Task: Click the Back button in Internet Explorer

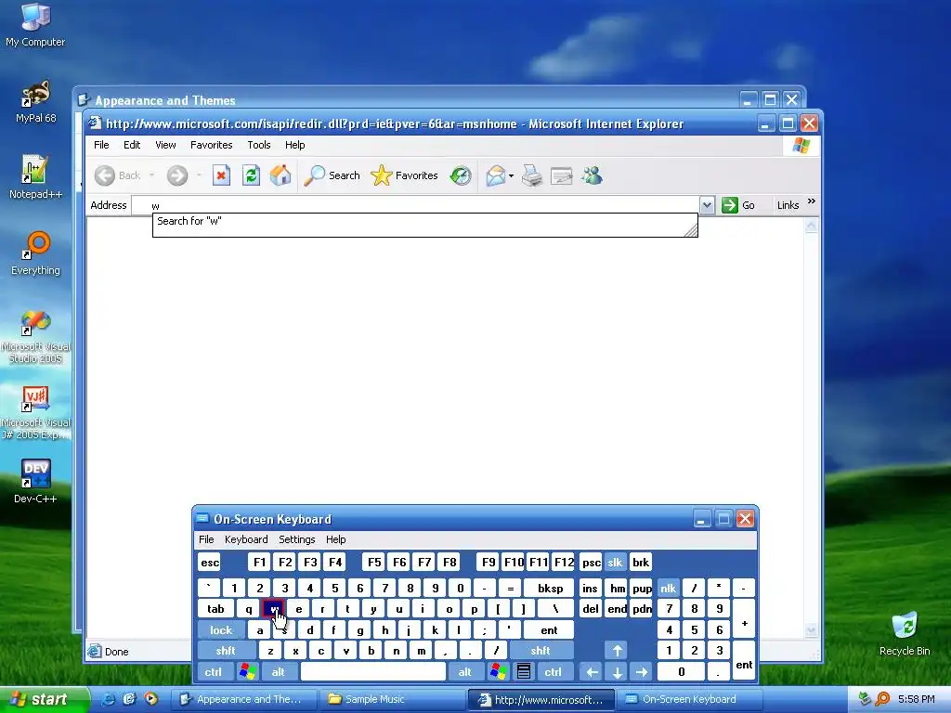Action: click(117, 175)
